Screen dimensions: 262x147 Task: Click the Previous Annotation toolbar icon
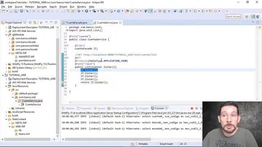[203, 11]
